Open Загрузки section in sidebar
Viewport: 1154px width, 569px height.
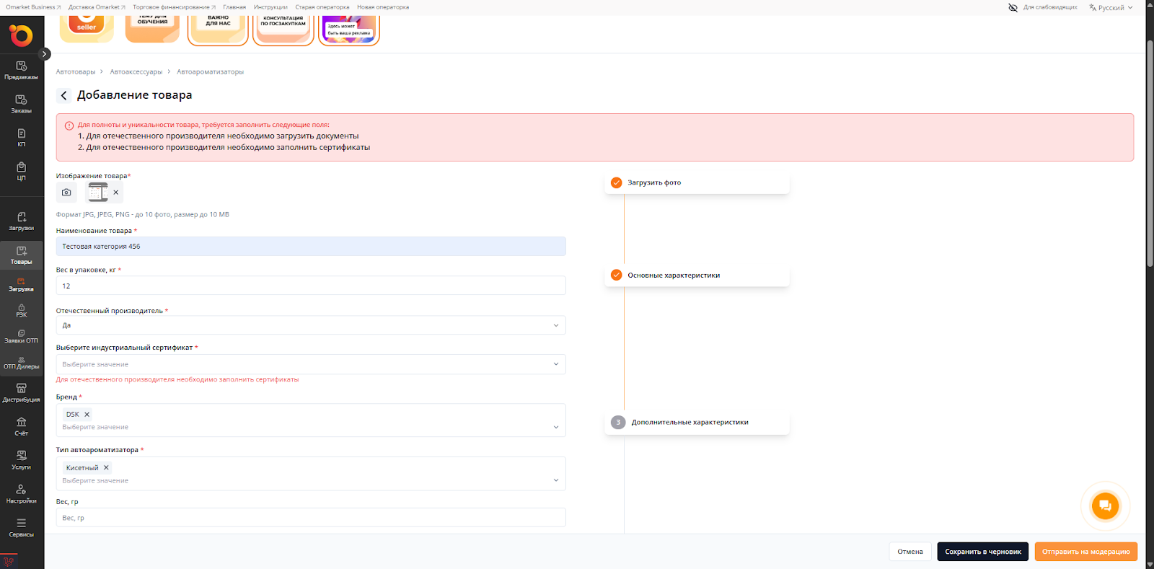point(21,221)
